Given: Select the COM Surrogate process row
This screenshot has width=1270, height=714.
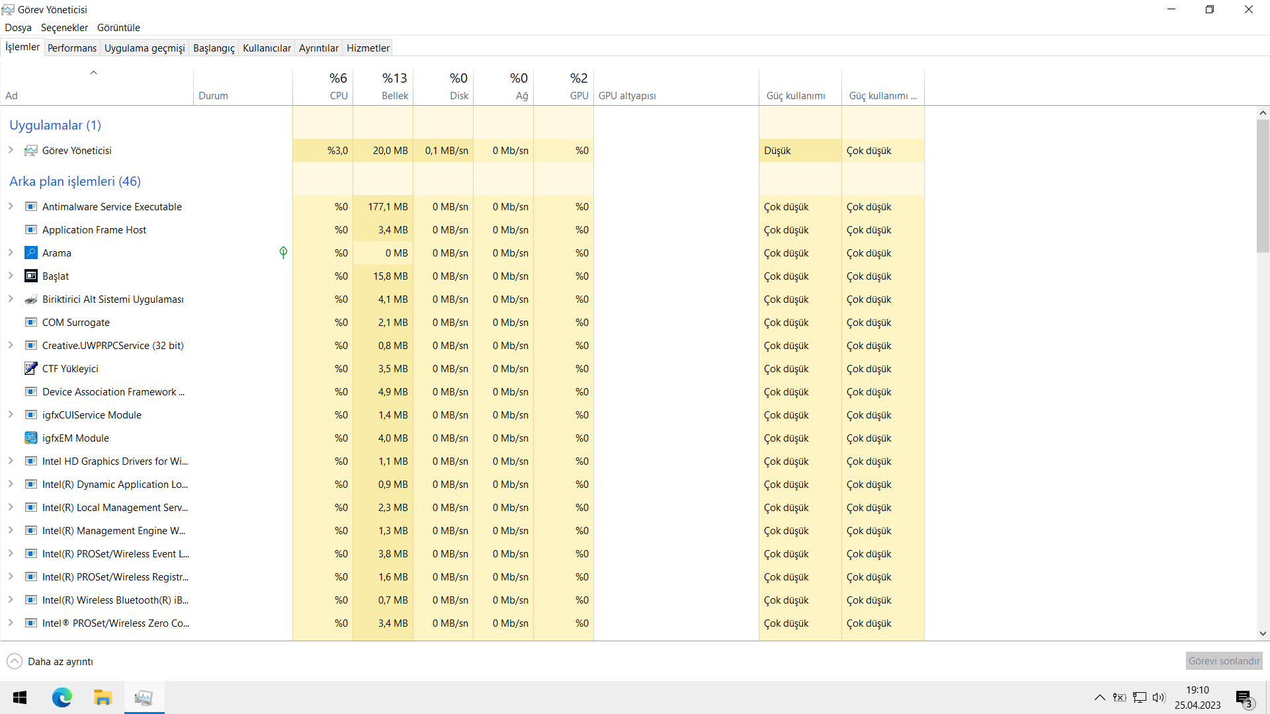Looking at the screenshot, I should [x=76, y=322].
